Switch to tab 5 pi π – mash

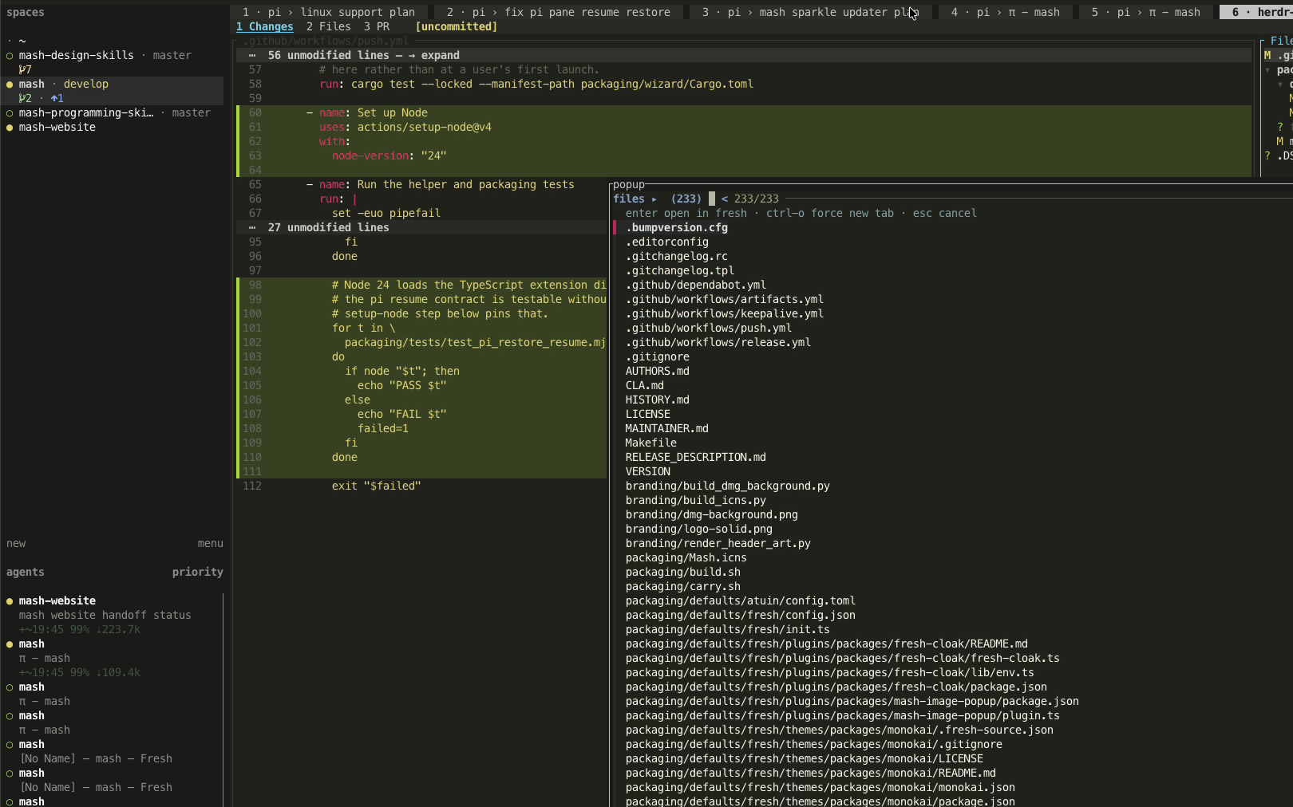coord(1145,12)
